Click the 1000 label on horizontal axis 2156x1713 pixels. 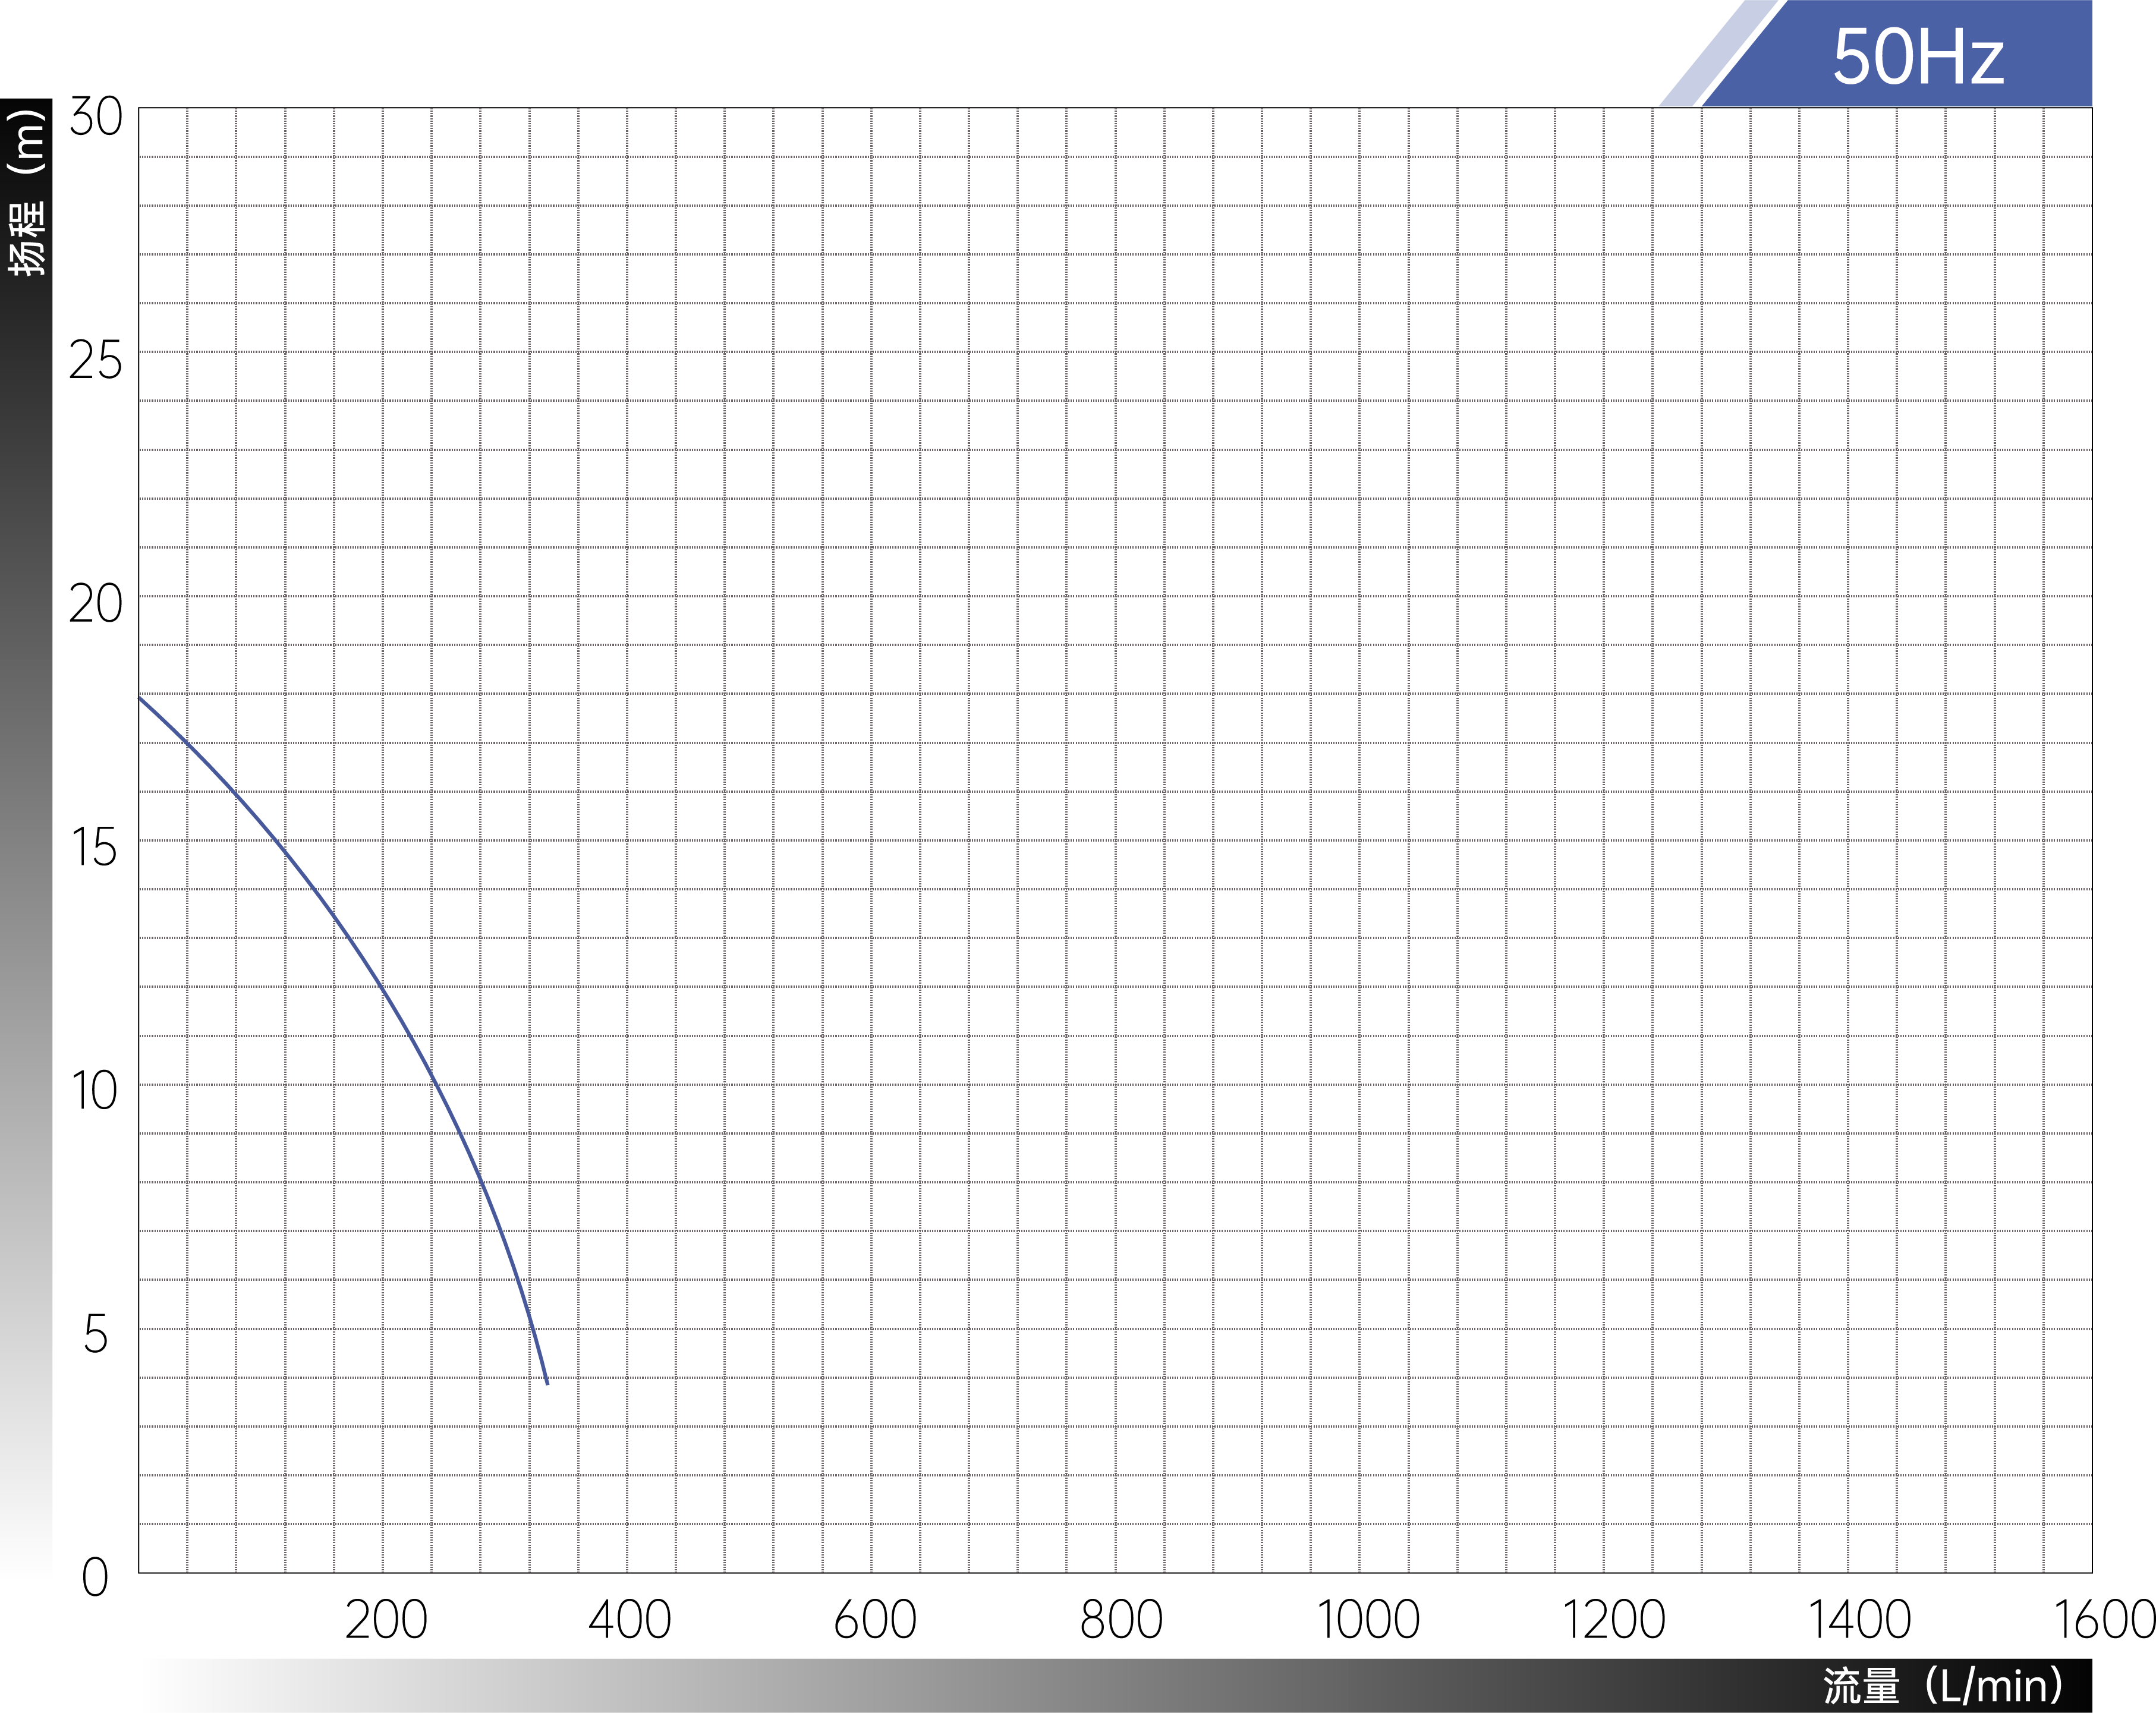tap(1367, 1620)
